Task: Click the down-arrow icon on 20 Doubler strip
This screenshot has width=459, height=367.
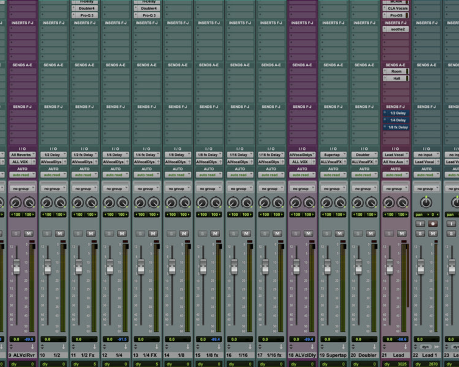Action: [374, 347]
